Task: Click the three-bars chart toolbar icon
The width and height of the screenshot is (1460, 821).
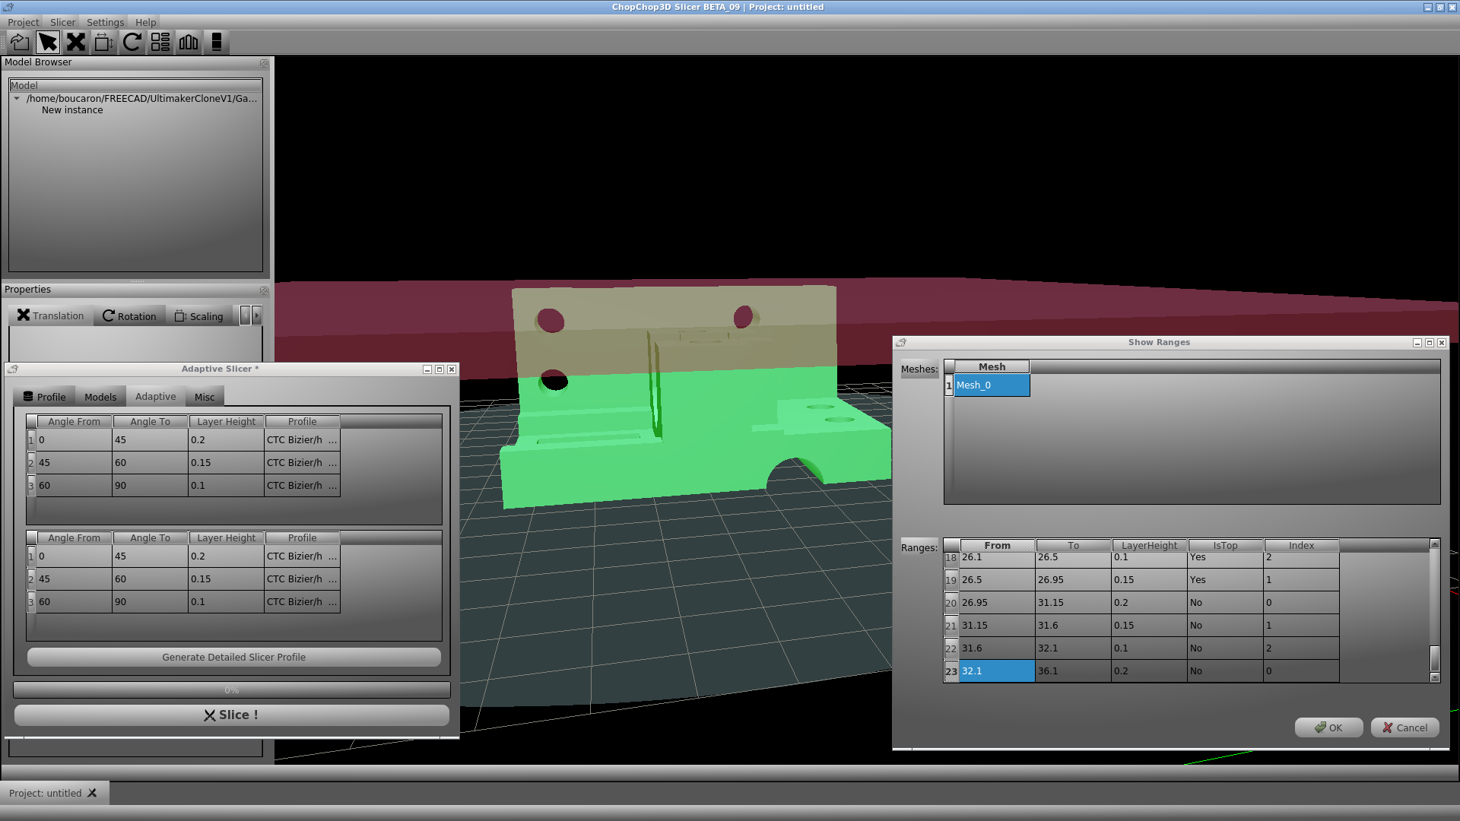Action: (189, 43)
